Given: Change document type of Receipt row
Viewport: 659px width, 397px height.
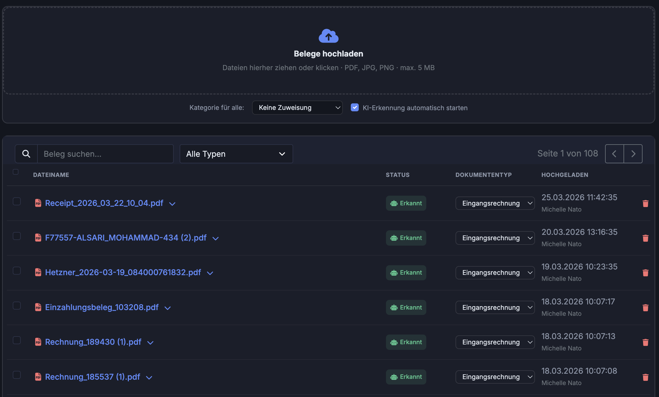Looking at the screenshot, I should [495, 203].
